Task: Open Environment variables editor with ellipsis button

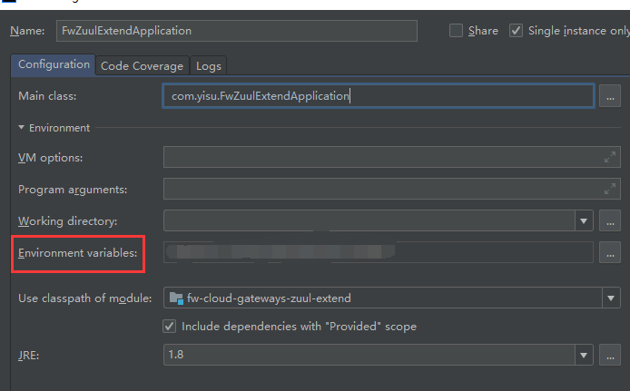Action: [610, 253]
